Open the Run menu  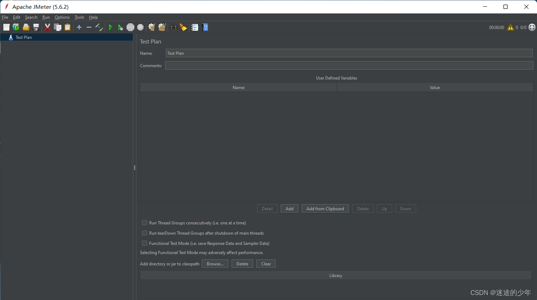click(46, 17)
